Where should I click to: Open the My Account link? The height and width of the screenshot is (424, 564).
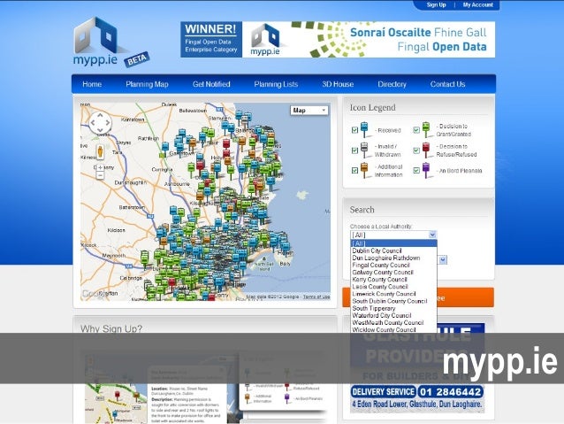[477, 4]
